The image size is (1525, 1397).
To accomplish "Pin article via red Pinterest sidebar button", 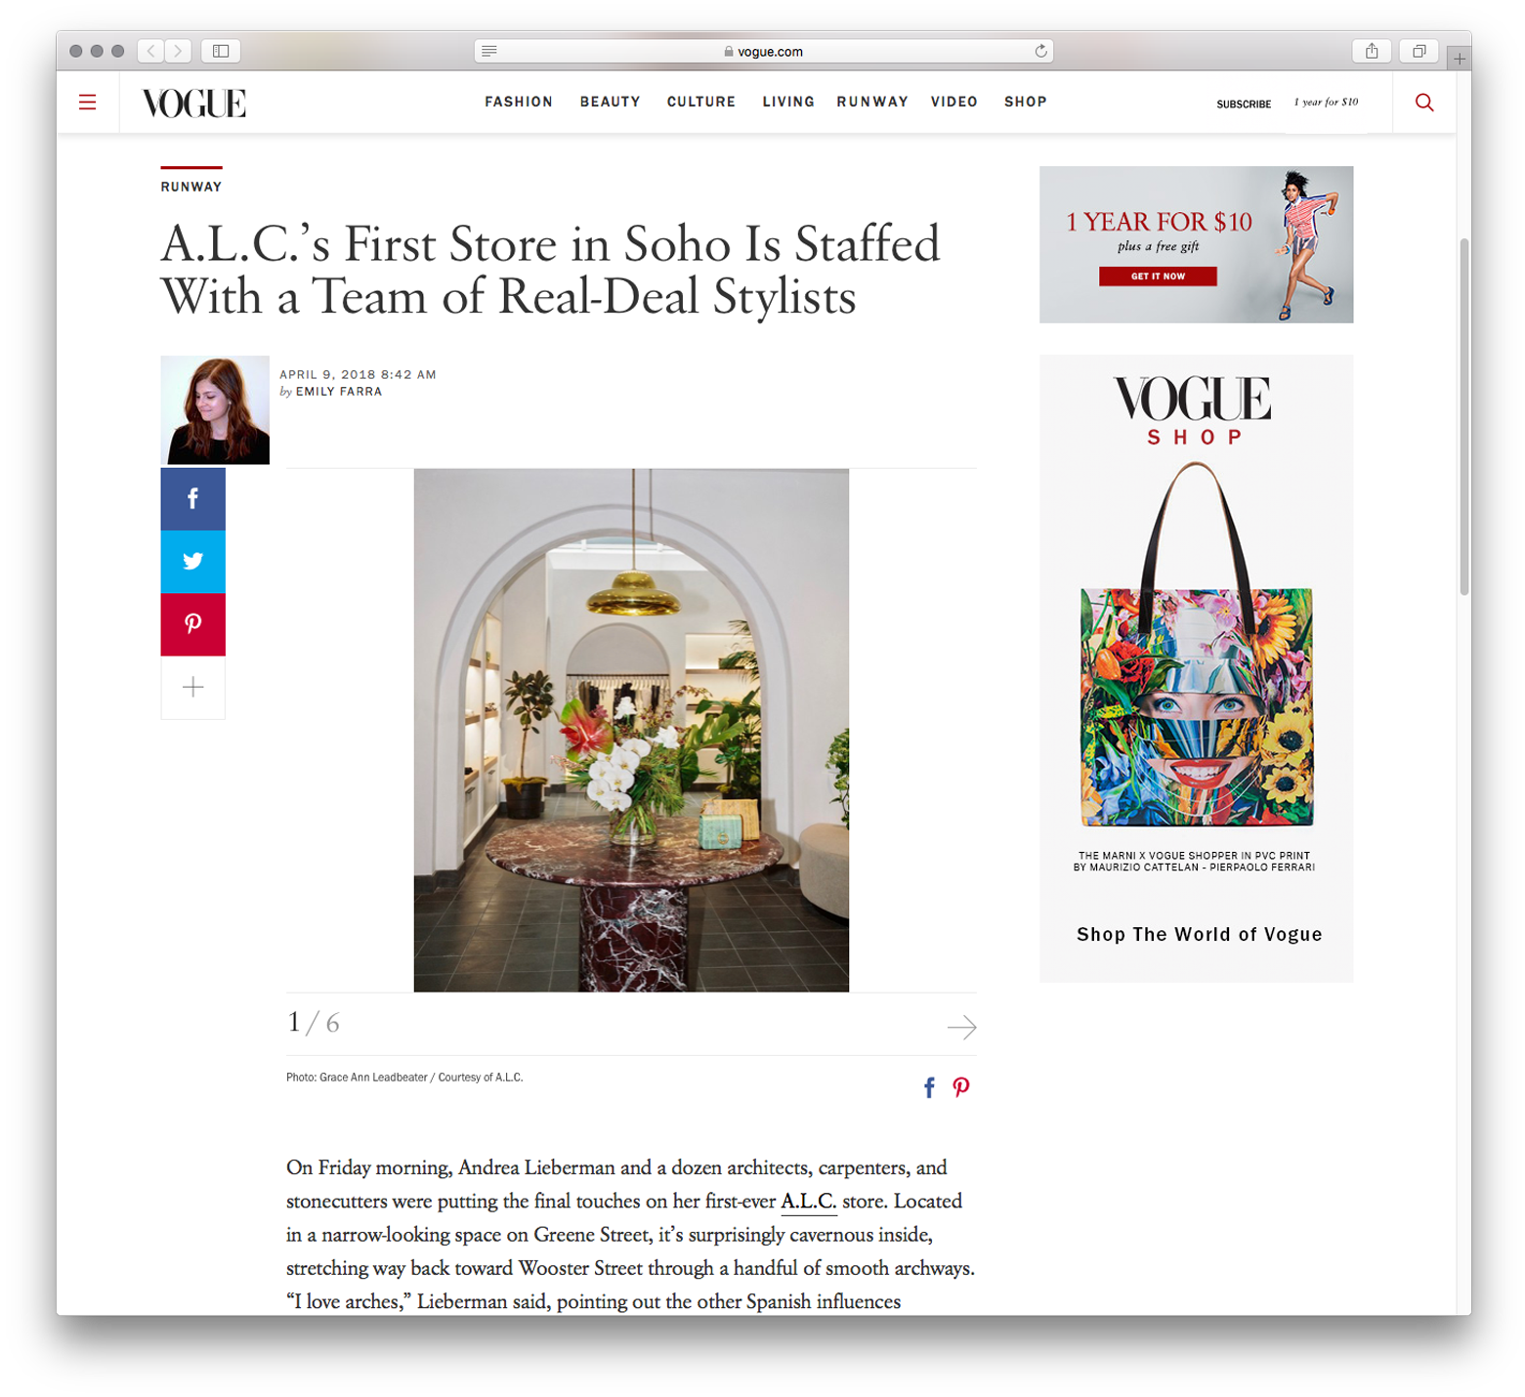I will click(192, 624).
